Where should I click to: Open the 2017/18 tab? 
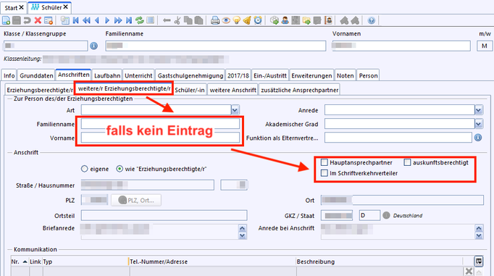point(238,75)
